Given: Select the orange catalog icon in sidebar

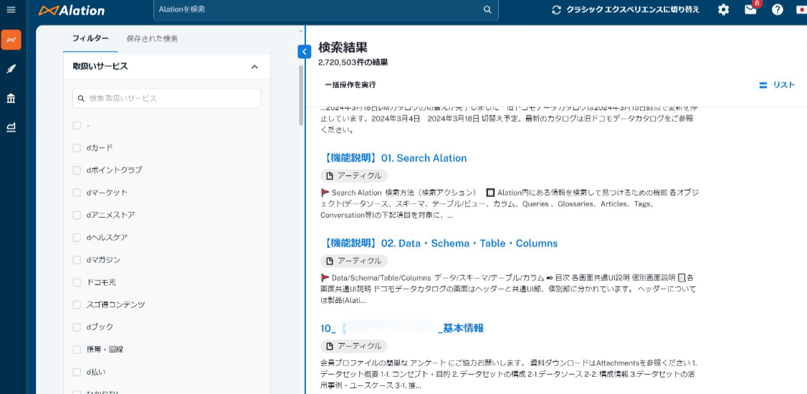Looking at the screenshot, I should pyautogui.click(x=11, y=39).
